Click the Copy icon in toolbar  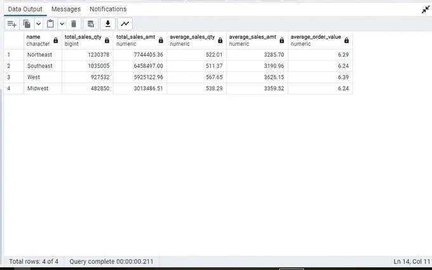pyautogui.click(x=27, y=24)
